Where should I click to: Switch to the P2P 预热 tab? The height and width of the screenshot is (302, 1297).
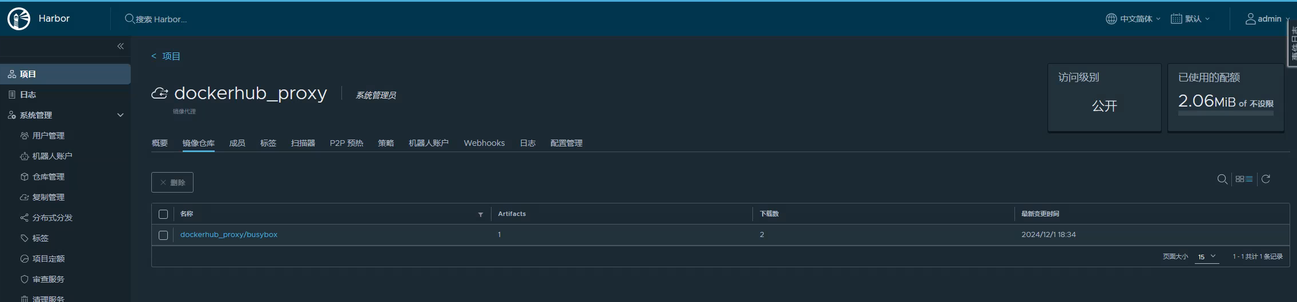coord(347,143)
